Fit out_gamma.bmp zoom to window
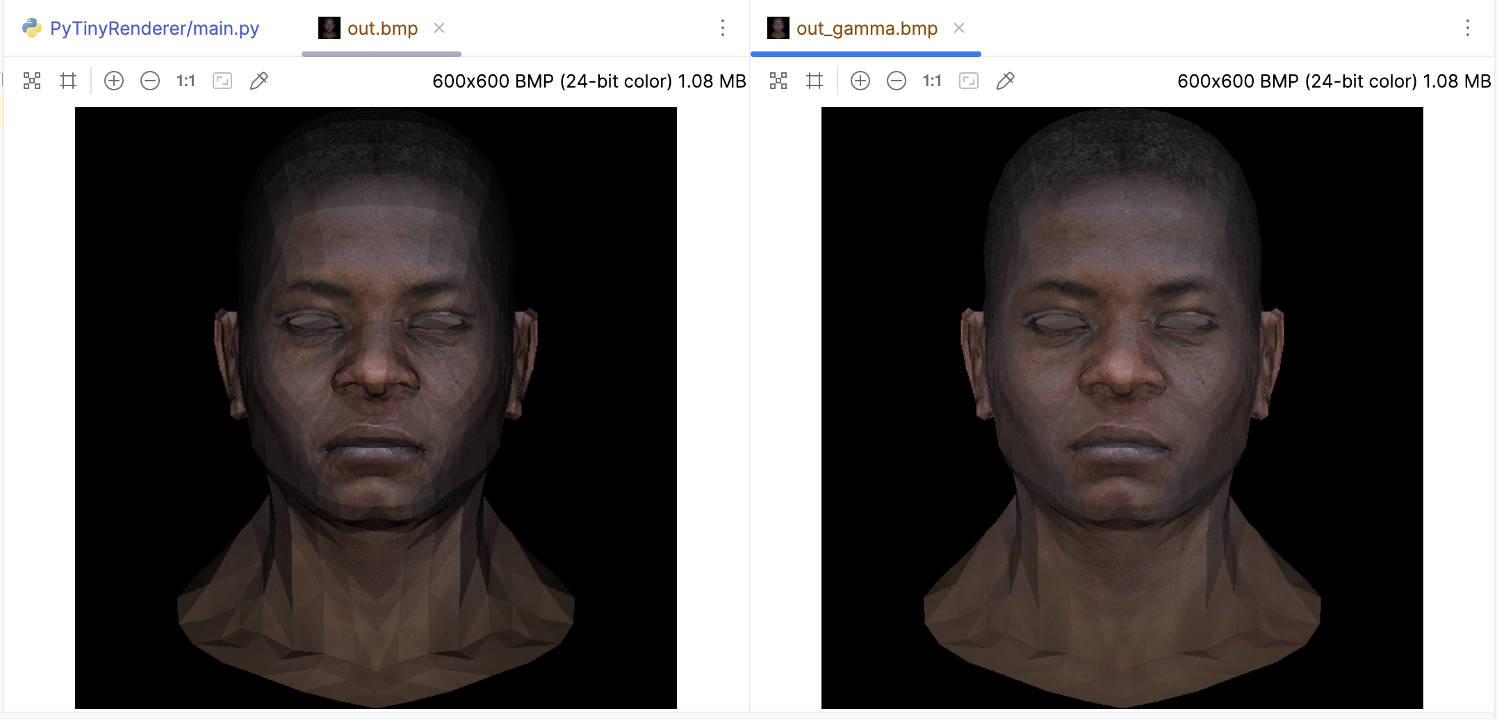Viewport: 1497px width, 720px height. (969, 81)
